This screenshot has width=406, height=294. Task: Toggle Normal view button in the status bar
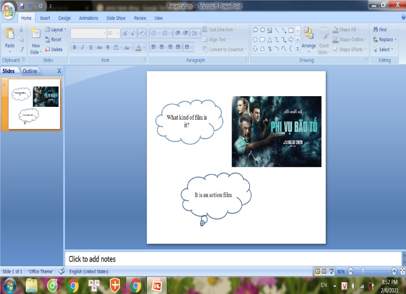click(317, 271)
